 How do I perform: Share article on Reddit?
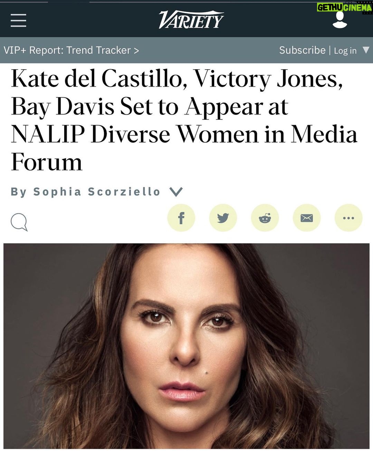265,218
